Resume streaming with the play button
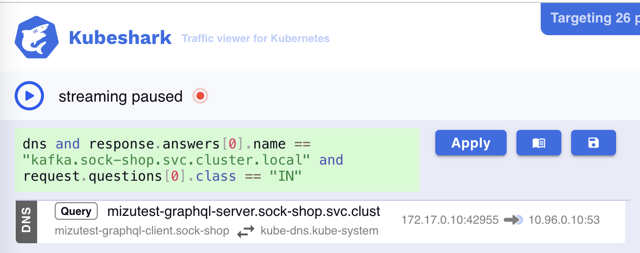The width and height of the screenshot is (640, 253). (x=29, y=96)
